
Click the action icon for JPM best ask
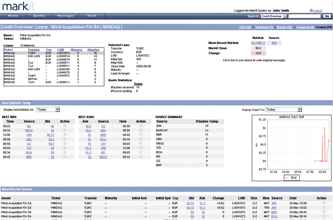pyautogui.click(x=141, y=148)
